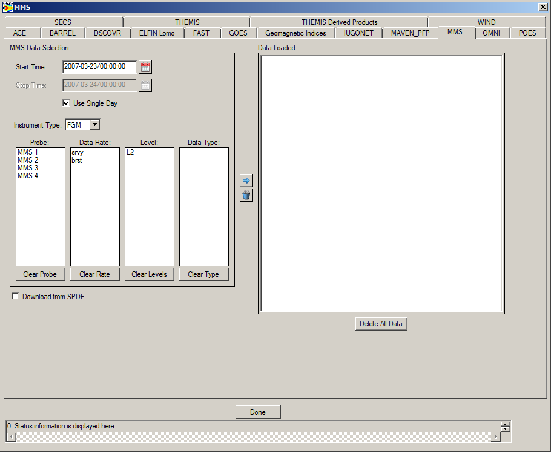Open the OMNI tab
Image resolution: width=551 pixels, height=452 pixels.
point(491,33)
